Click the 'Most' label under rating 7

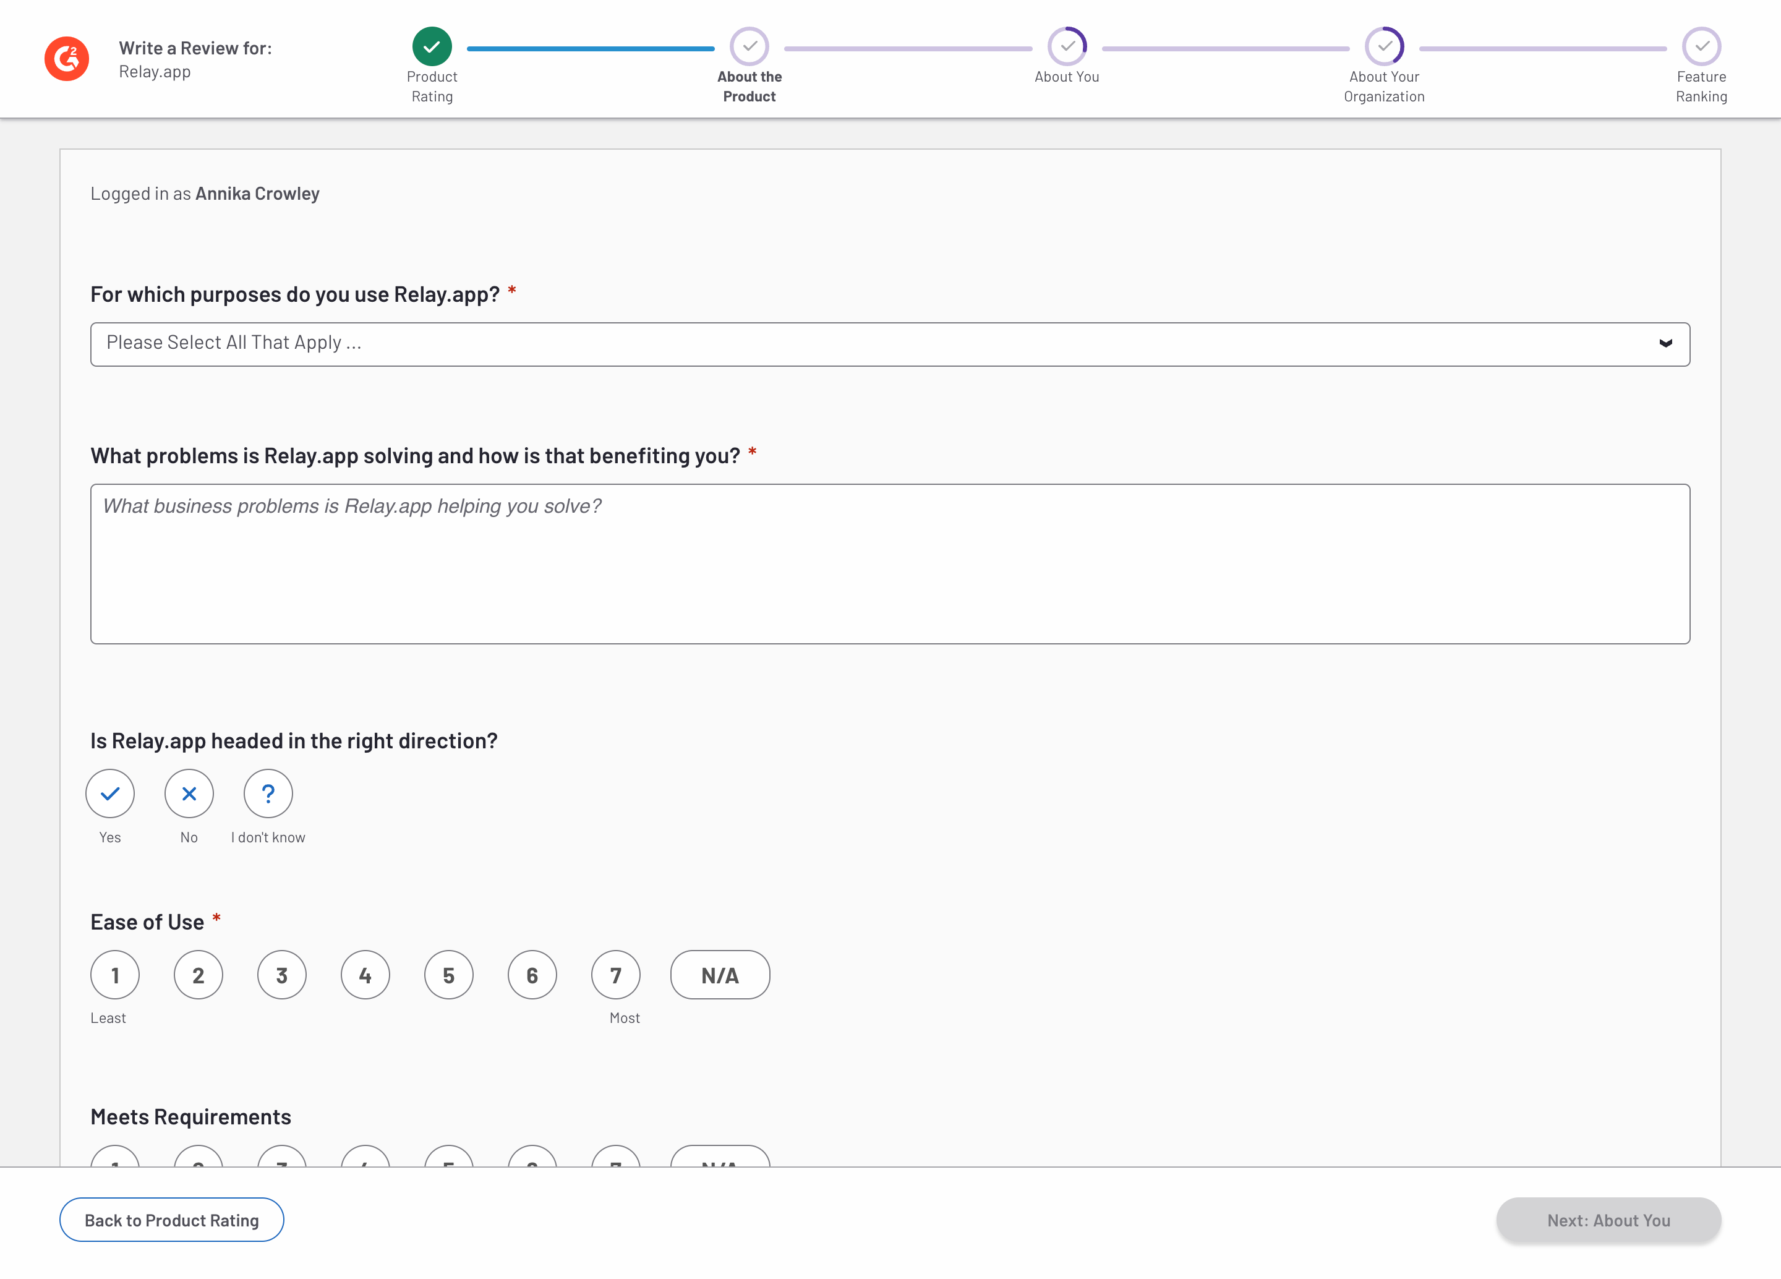[625, 1017]
